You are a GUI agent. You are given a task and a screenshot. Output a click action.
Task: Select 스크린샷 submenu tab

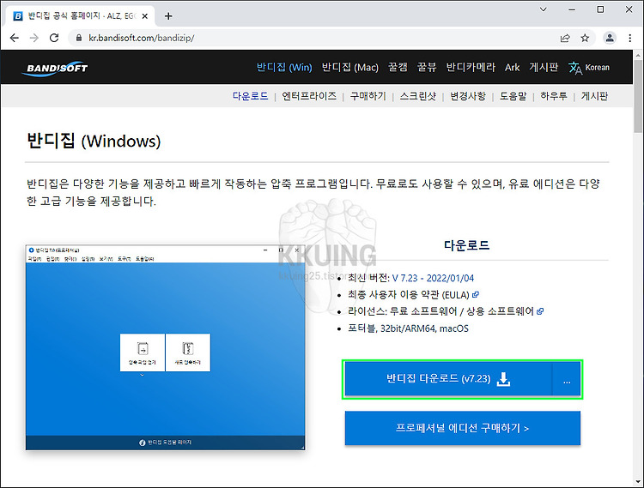pyautogui.click(x=418, y=96)
